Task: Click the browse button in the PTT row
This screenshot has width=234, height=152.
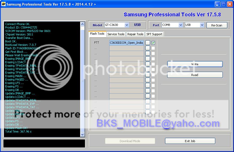Action: tap(148, 43)
